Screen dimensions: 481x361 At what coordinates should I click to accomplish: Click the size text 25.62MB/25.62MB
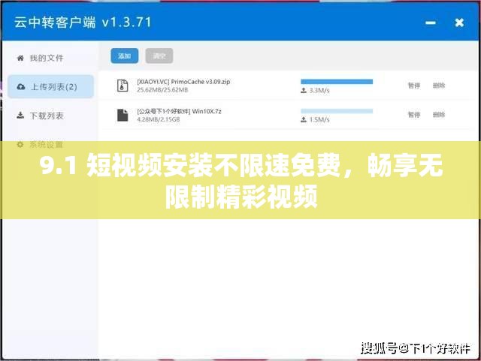(x=162, y=90)
